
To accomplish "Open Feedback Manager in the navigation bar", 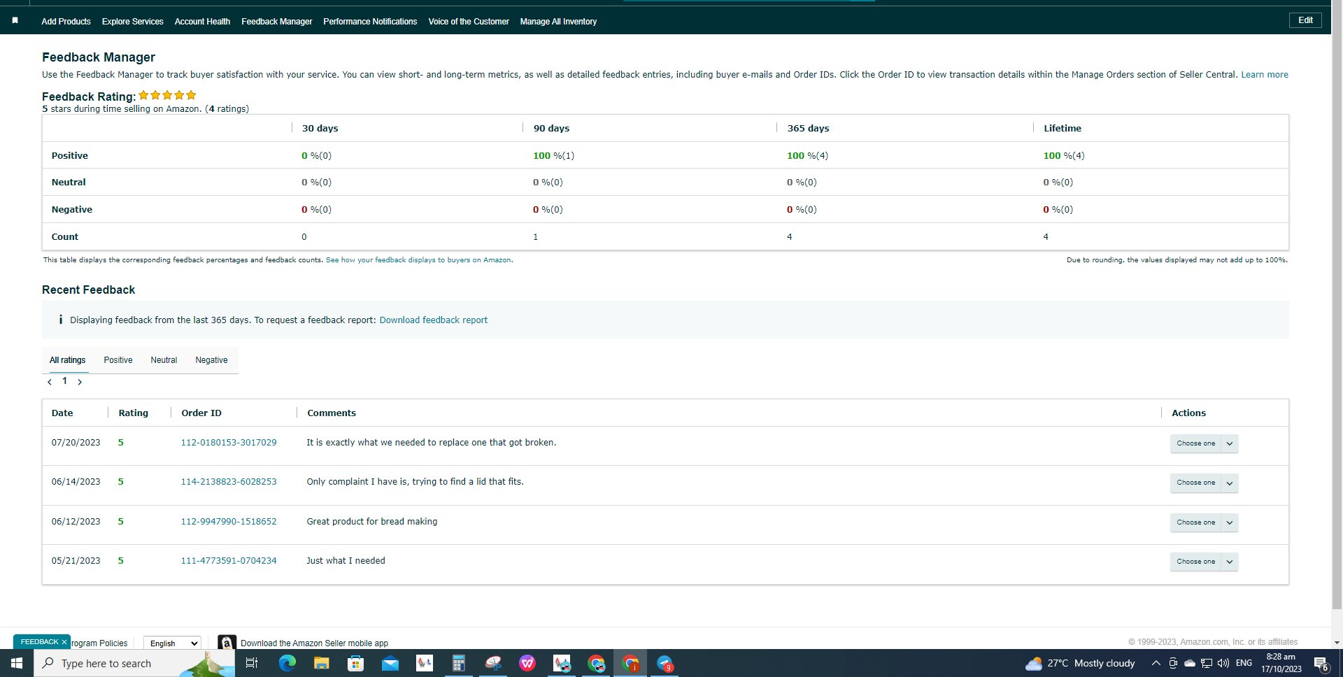I will 277,22.
